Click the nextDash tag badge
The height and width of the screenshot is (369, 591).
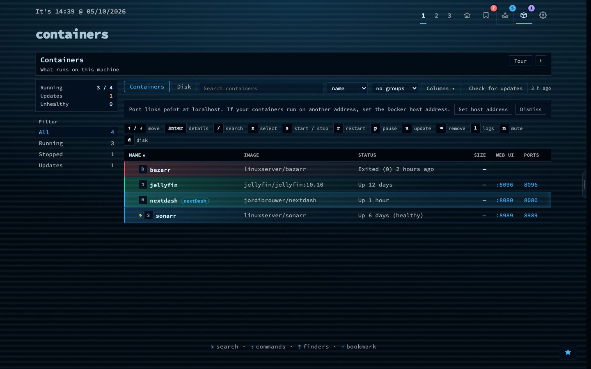click(x=195, y=201)
